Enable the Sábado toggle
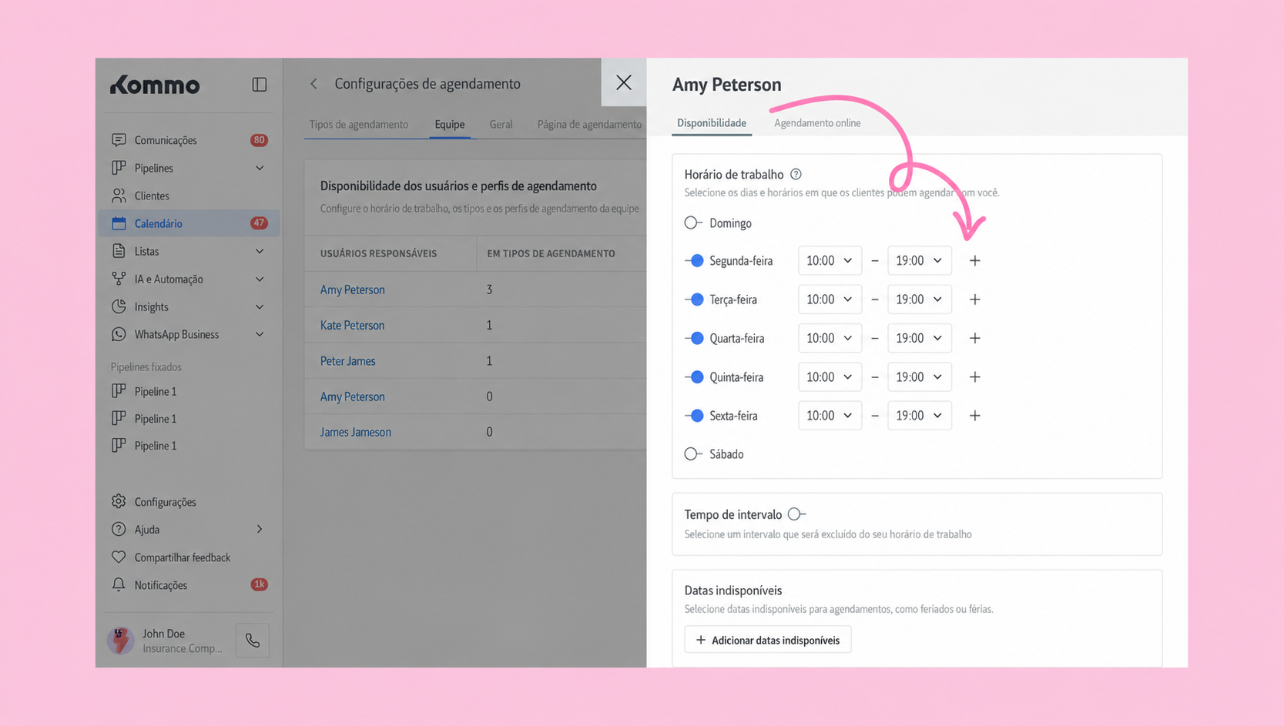 tap(693, 454)
